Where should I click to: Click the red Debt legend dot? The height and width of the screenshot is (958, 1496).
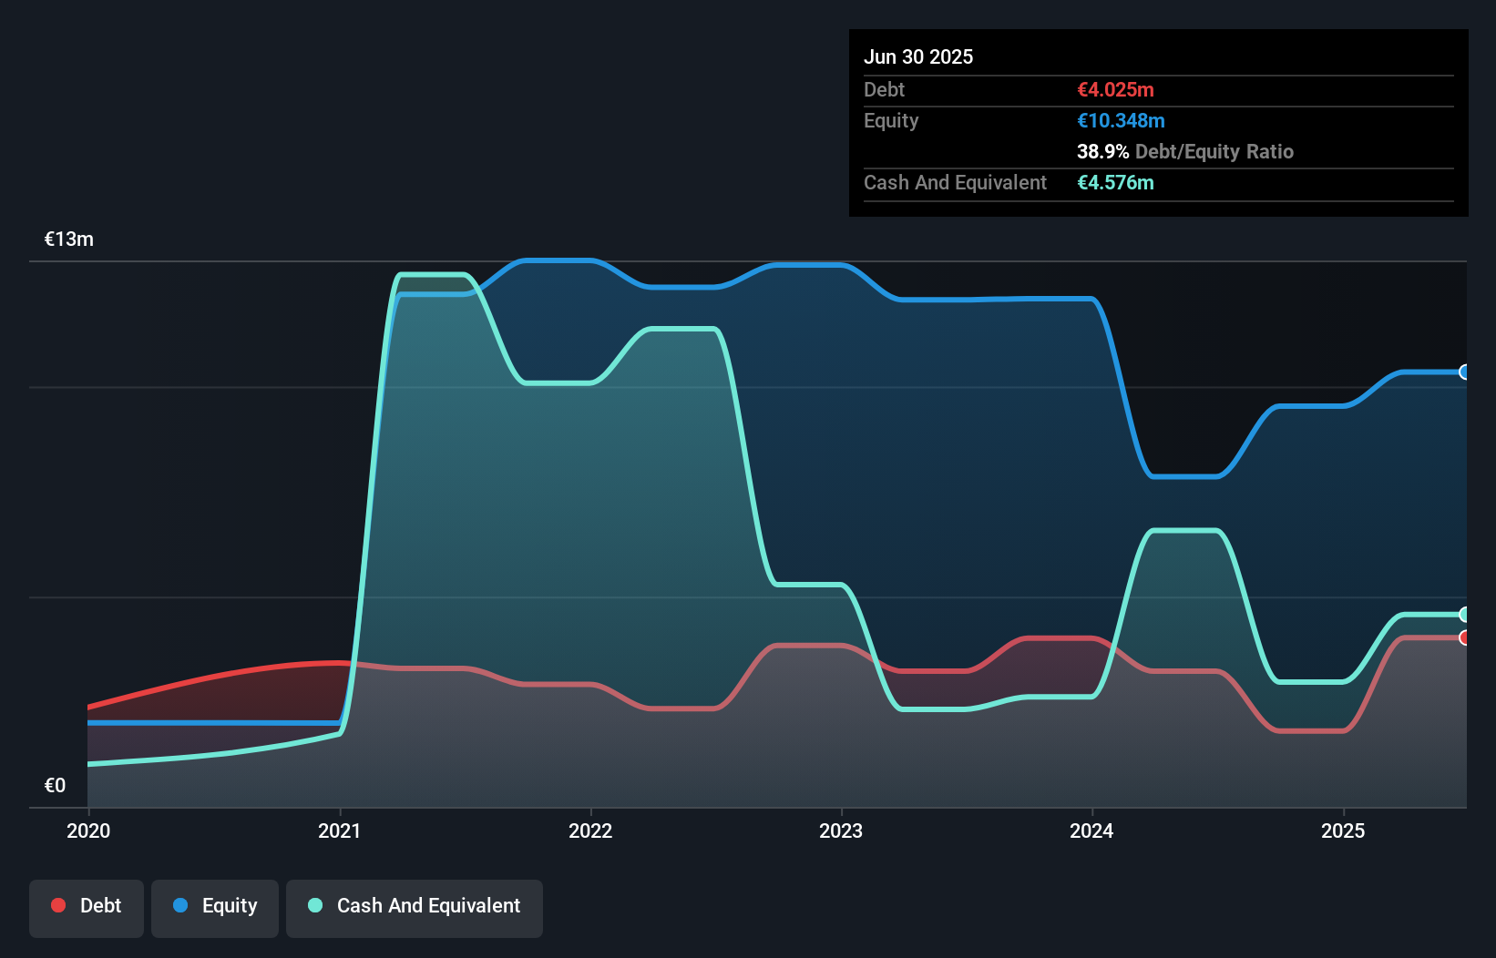pyautogui.click(x=57, y=905)
